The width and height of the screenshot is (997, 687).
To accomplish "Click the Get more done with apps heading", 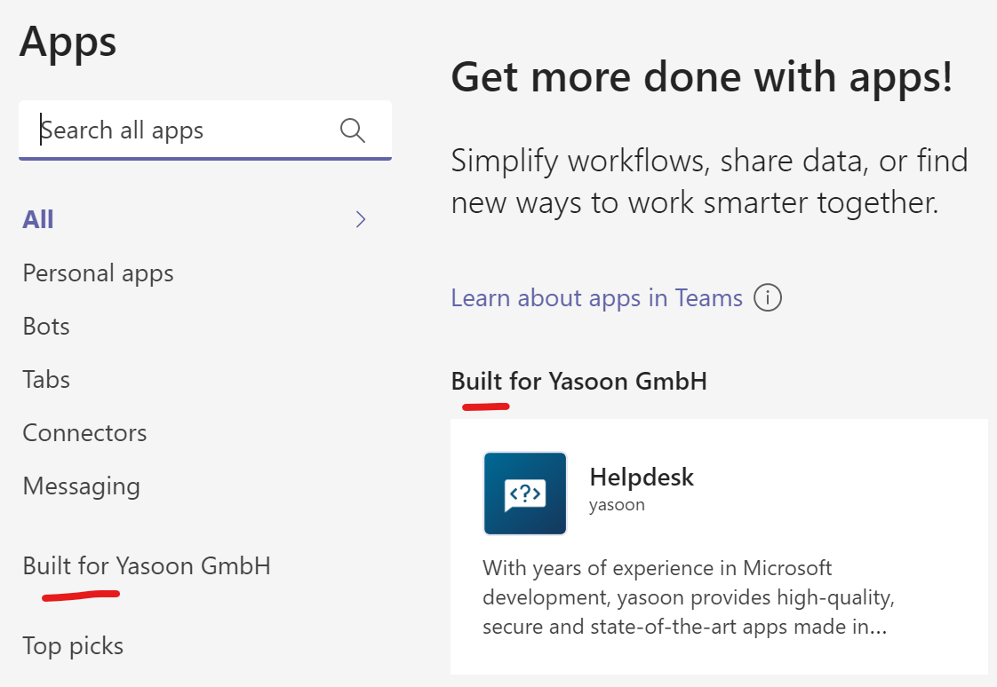I will [x=702, y=78].
